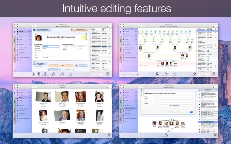Select father John Vernou Bouvier box at top
The height and width of the screenshot is (144, 231).
click(x=42, y=30)
